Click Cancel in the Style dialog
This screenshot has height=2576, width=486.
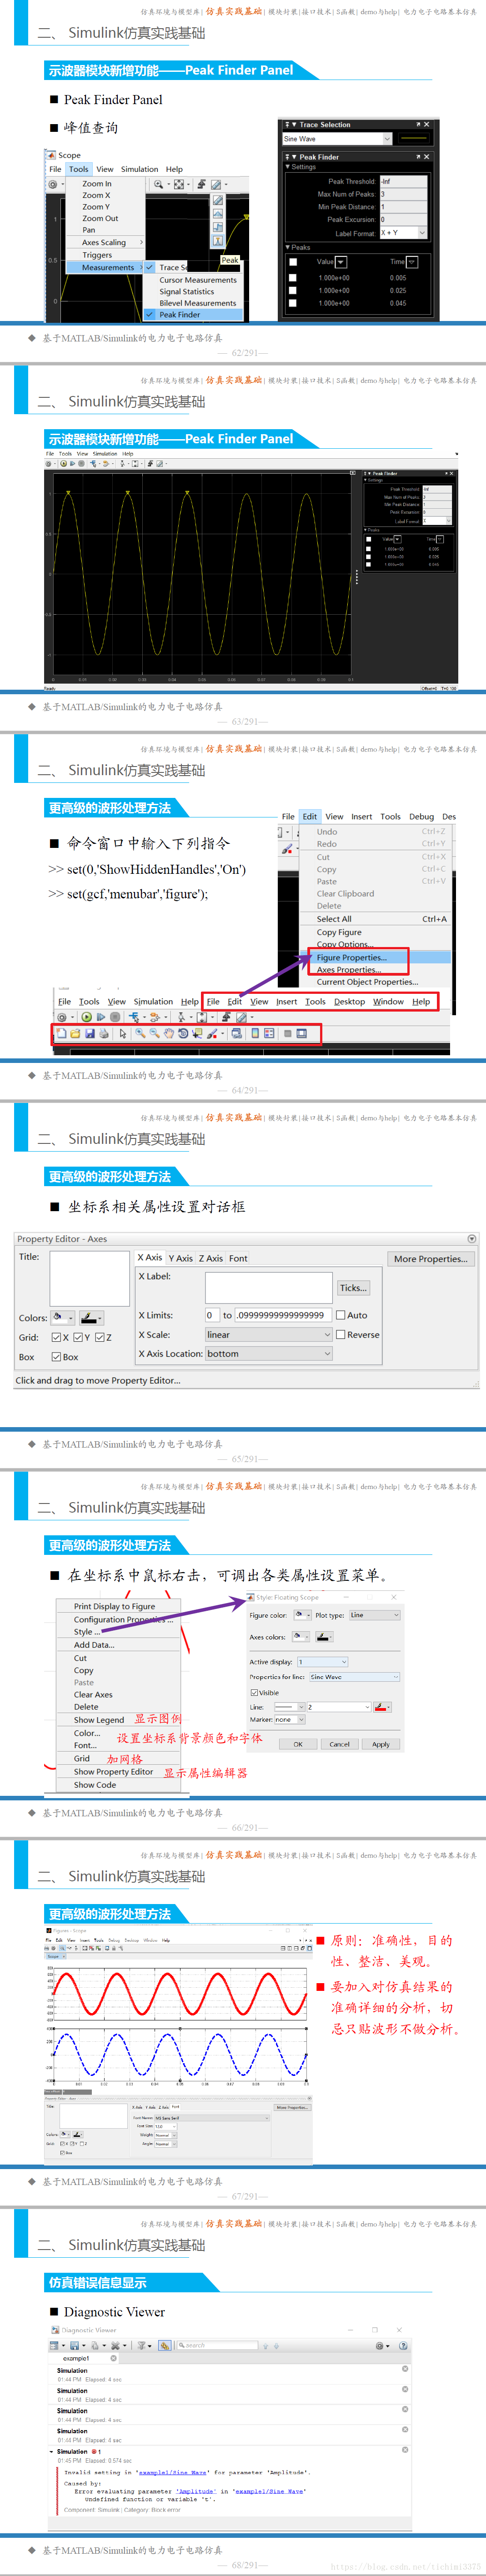340,1743
